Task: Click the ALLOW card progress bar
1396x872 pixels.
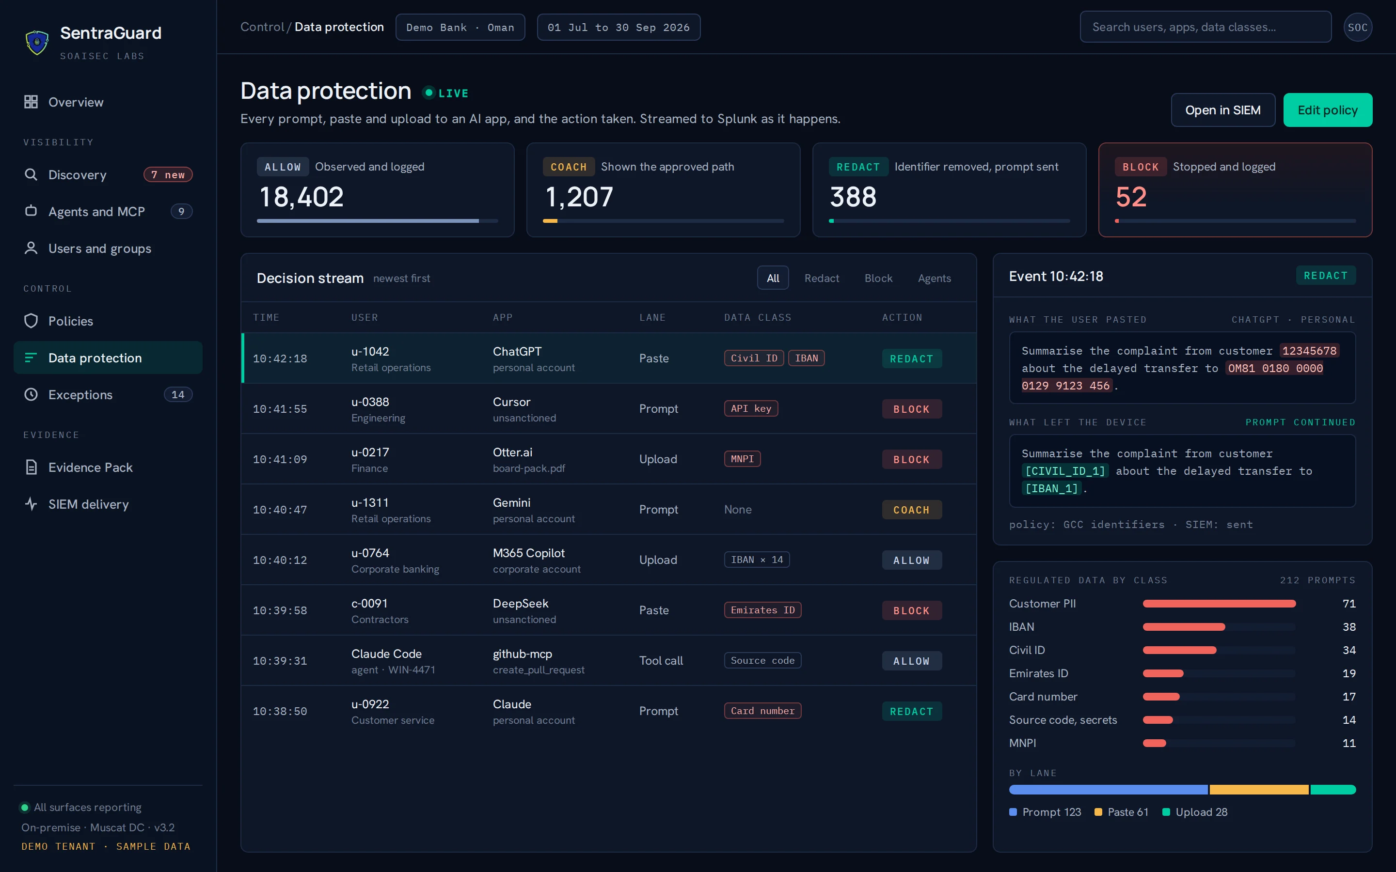Action: point(377,221)
